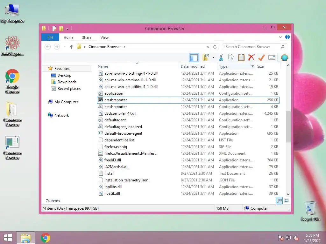Sort by the Size column header

(268, 66)
